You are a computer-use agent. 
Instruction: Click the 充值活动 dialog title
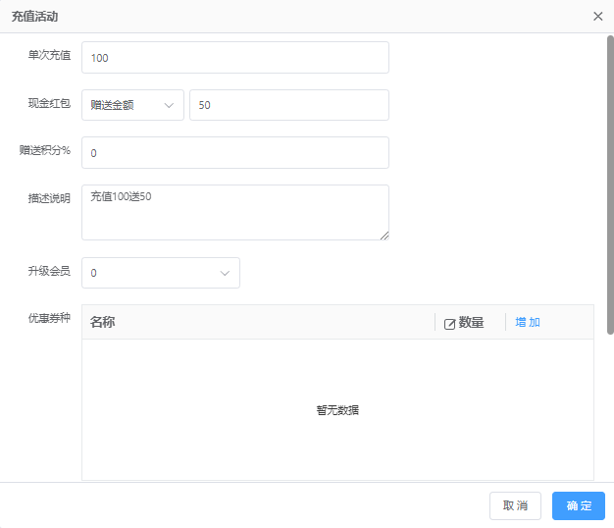pos(32,17)
